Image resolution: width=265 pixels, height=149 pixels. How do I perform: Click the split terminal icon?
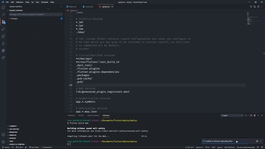pyautogui.click(x=251, y=115)
